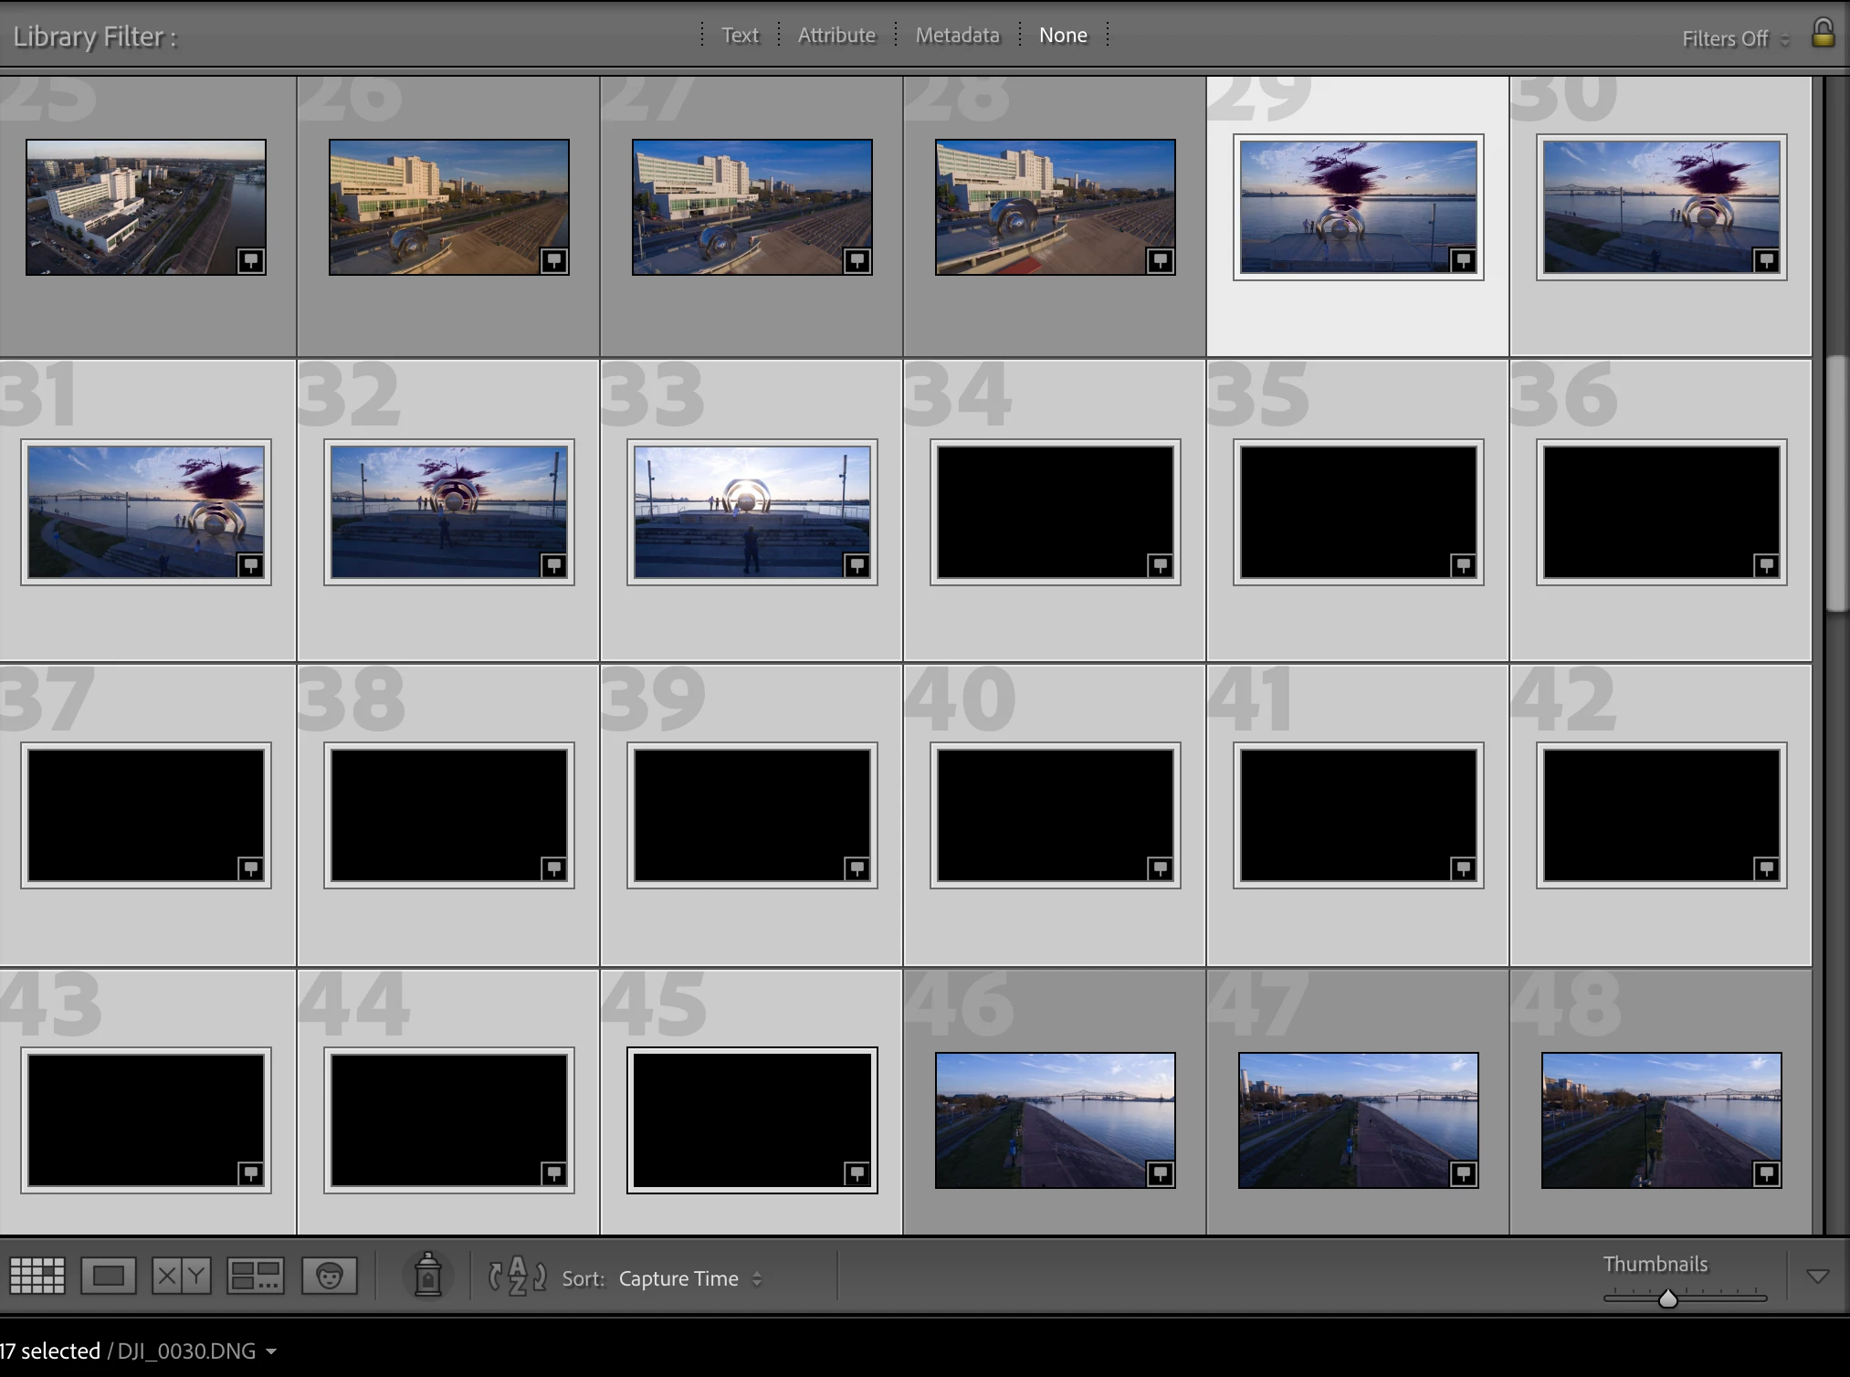Select the hotel aerial thumbnail 25
The image size is (1850, 1377).
coord(146,207)
